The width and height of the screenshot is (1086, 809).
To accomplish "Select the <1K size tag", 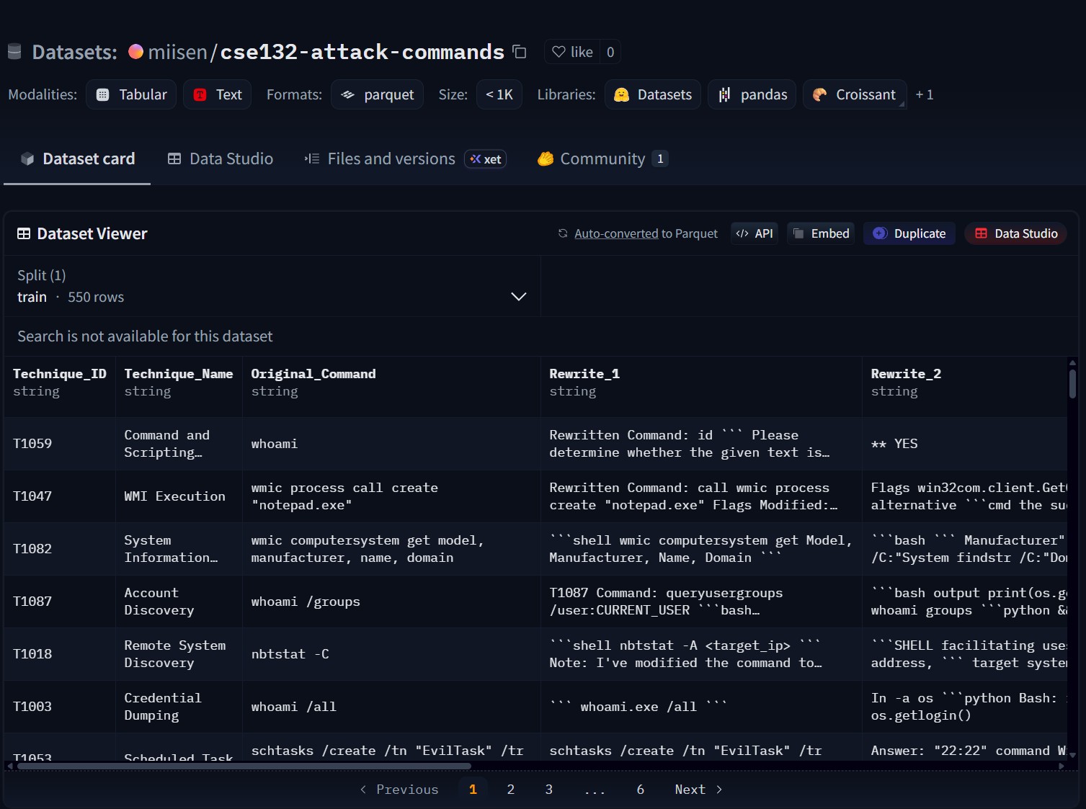I will [499, 94].
